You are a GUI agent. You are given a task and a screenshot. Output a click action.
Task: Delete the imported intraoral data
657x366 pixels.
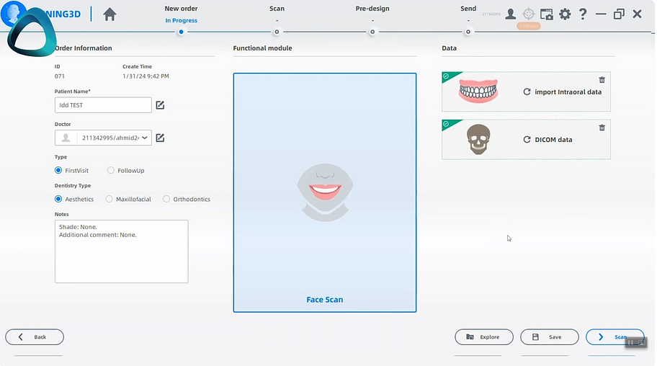point(602,80)
